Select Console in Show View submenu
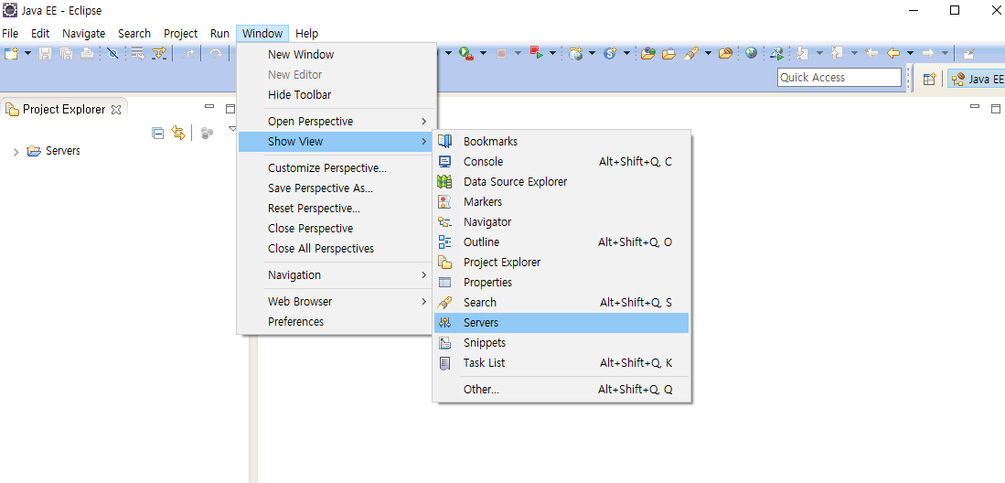Screen dimensions: 1005x483 tap(561, 162)
